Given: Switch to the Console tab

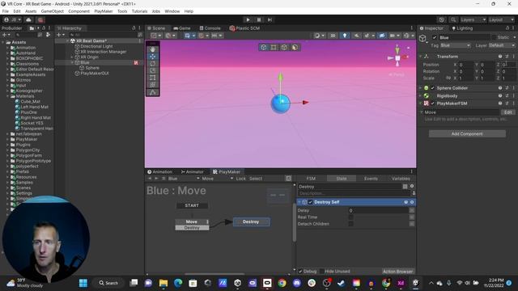Looking at the screenshot, I should pos(210,28).
